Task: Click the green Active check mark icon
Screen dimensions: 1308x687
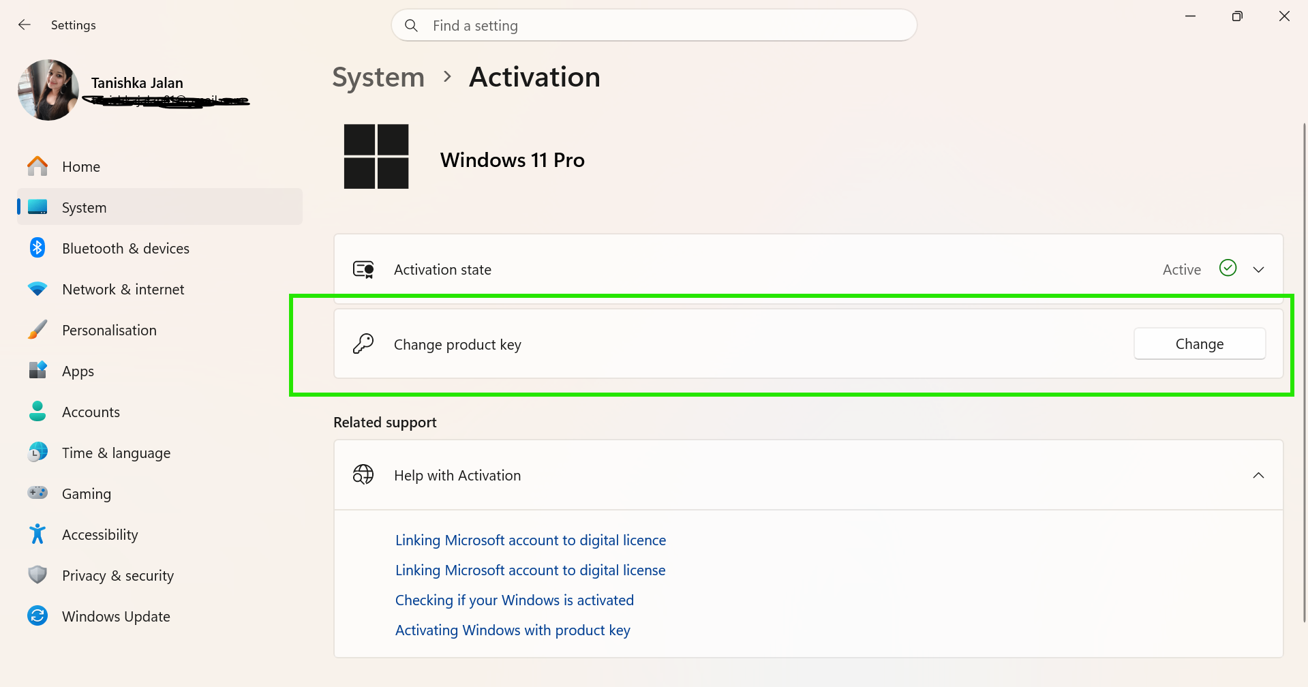Action: click(1228, 268)
